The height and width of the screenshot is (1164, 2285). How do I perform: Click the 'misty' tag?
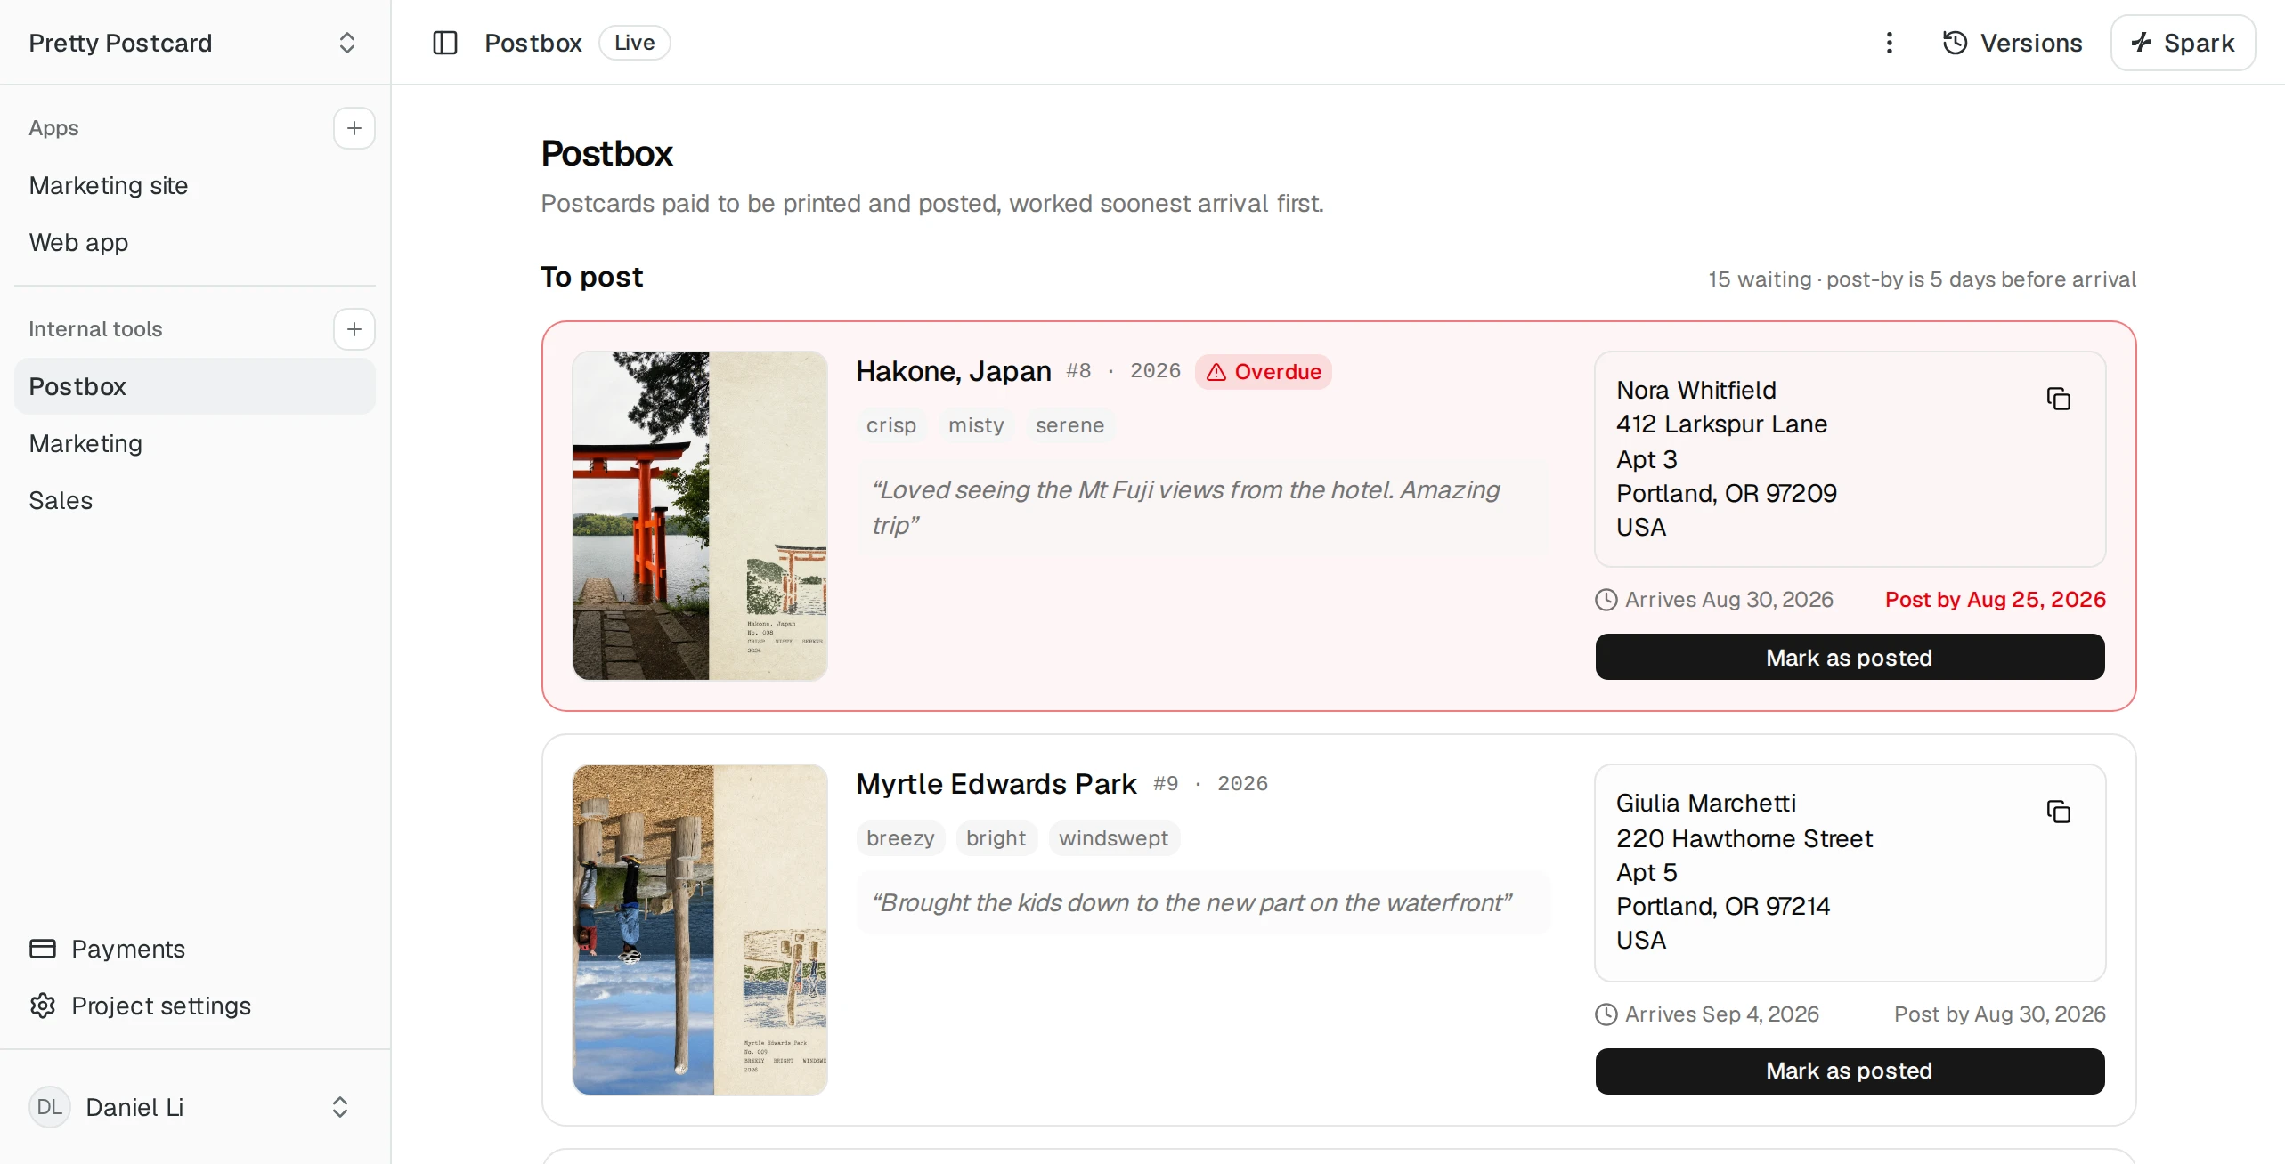click(x=976, y=425)
